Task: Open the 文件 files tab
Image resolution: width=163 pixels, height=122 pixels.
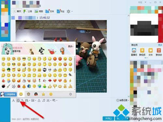Action: 50,11
